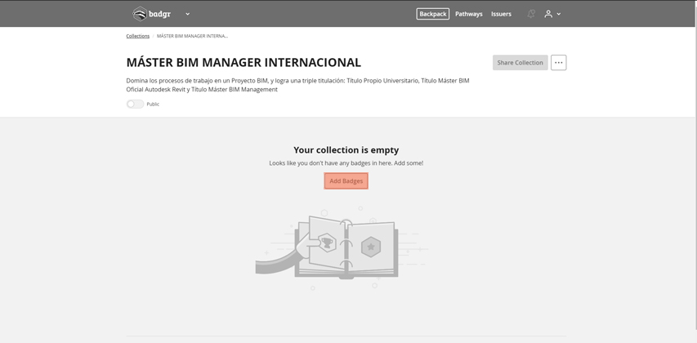Screen dimensions: 697x343
Task: Navigate back via the Collections breadcrumb link
Action: click(138, 36)
